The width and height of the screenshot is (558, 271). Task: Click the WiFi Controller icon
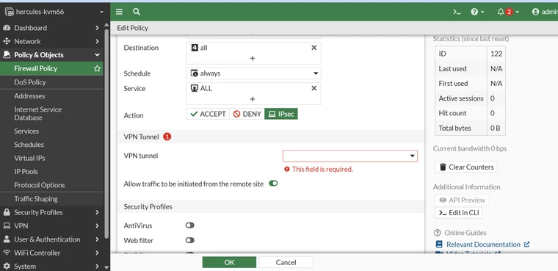pos(7,253)
